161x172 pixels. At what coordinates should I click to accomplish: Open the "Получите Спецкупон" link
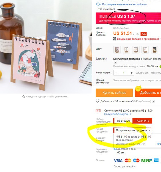[x=118, y=114]
